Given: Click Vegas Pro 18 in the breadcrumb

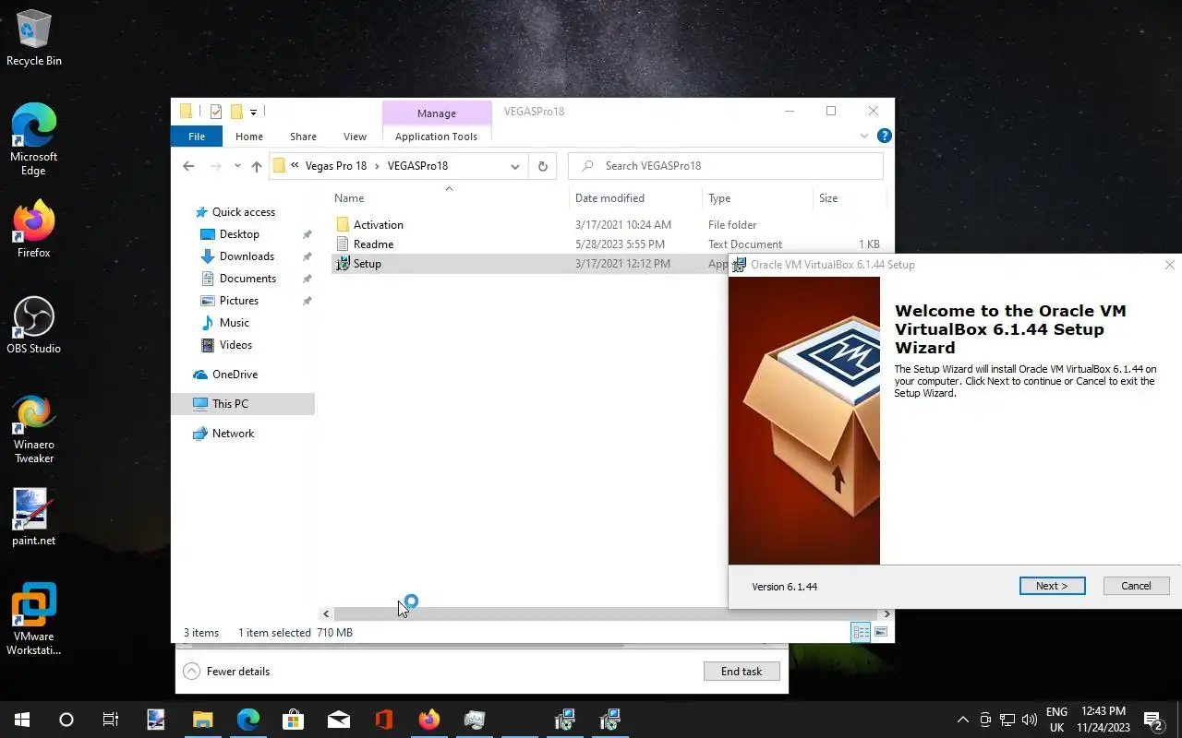Looking at the screenshot, I should (x=335, y=166).
